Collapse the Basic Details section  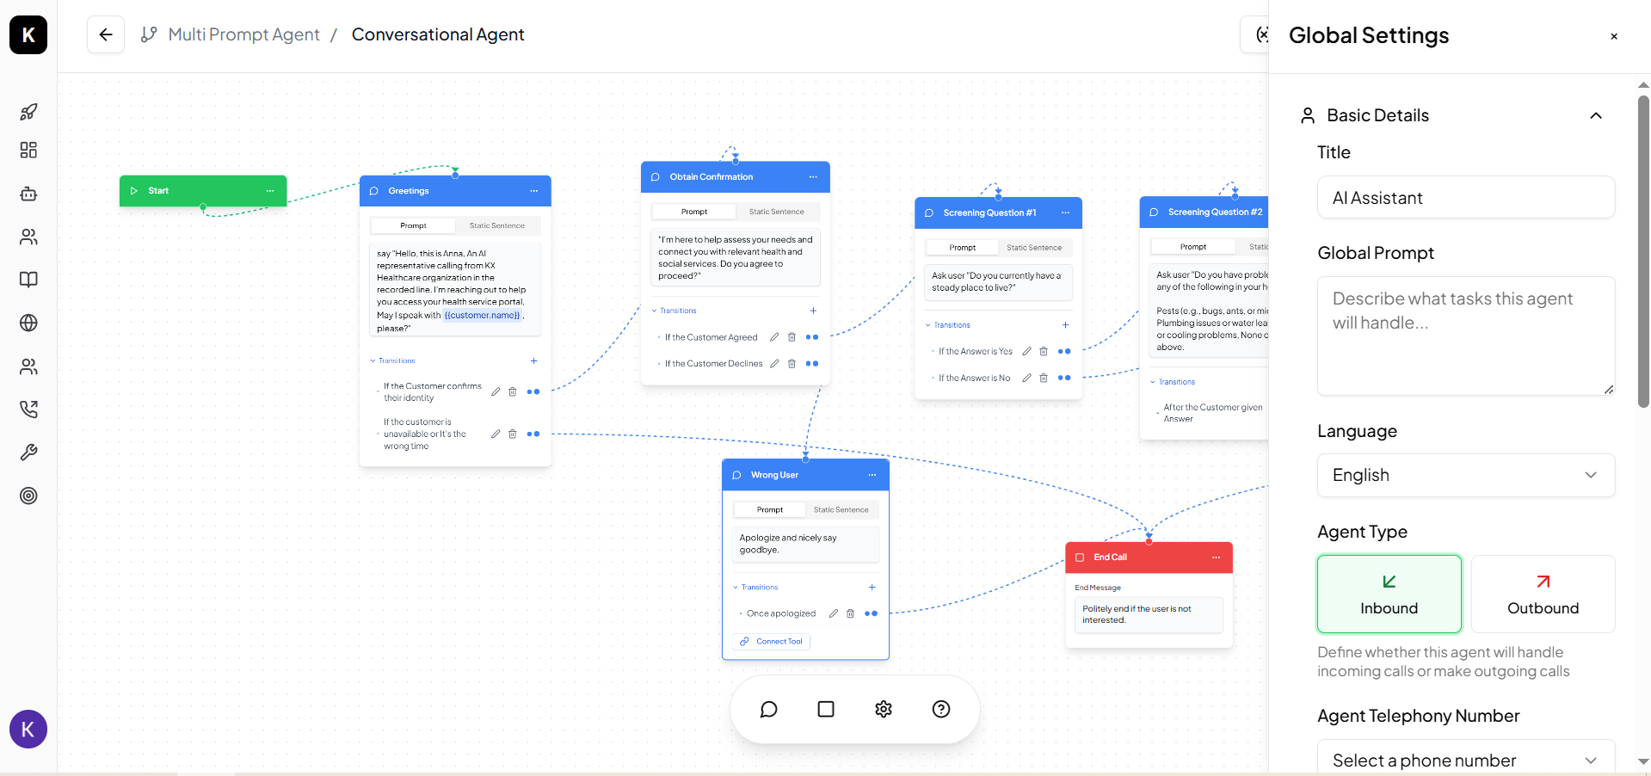point(1596,115)
